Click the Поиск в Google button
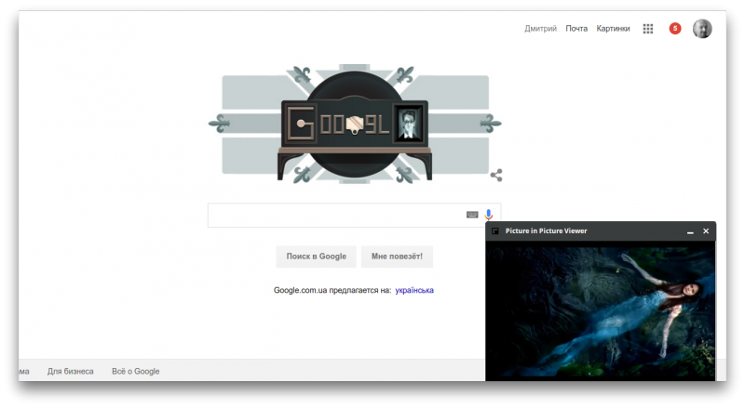The width and height of the screenshot is (745, 408). [316, 257]
